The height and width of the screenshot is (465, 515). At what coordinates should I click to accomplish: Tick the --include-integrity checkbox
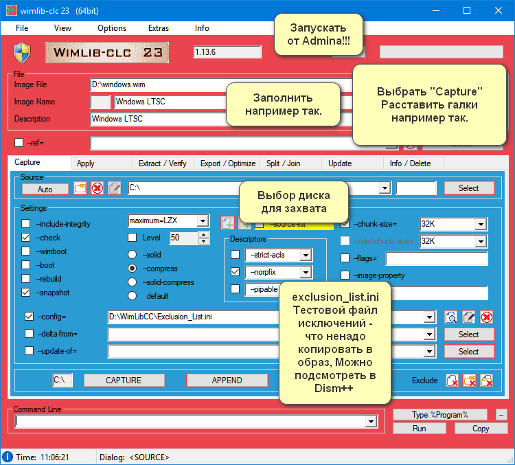pos(25,224)
